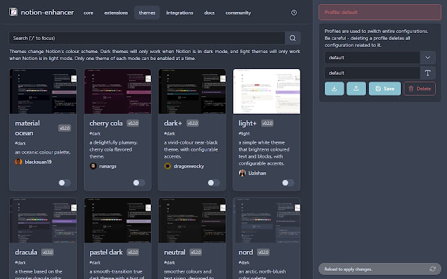
Task: Switch to the integrations tab
Action: [x=179, y=13]
